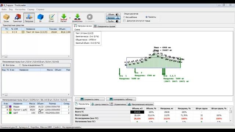The width and height of the screenshot is (235, 132).
Task: Open the Центр тяжести tab
Action: 100,104
